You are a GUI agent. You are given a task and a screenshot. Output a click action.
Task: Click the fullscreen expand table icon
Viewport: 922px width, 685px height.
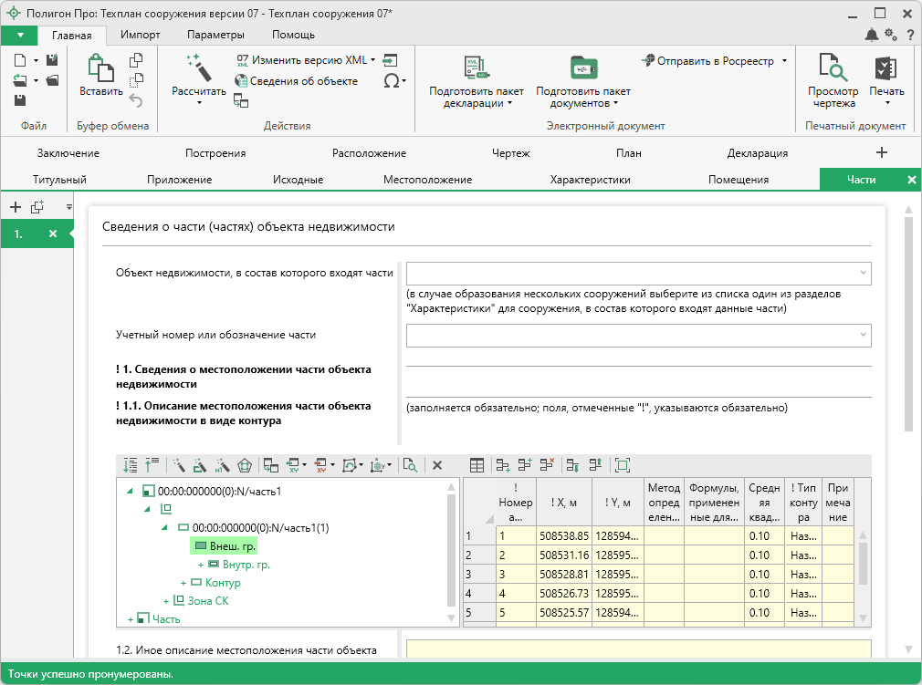pyautogui.click(x=623, y=465)
